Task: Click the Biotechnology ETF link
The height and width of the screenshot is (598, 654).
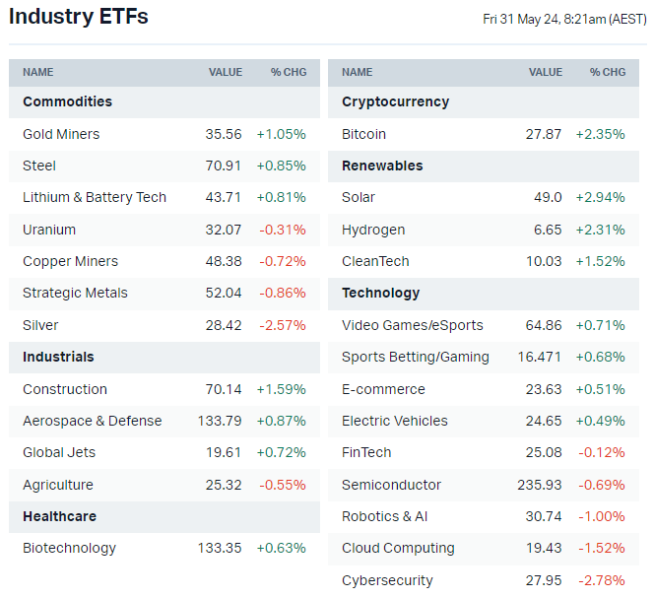Action: pos(69,548)
